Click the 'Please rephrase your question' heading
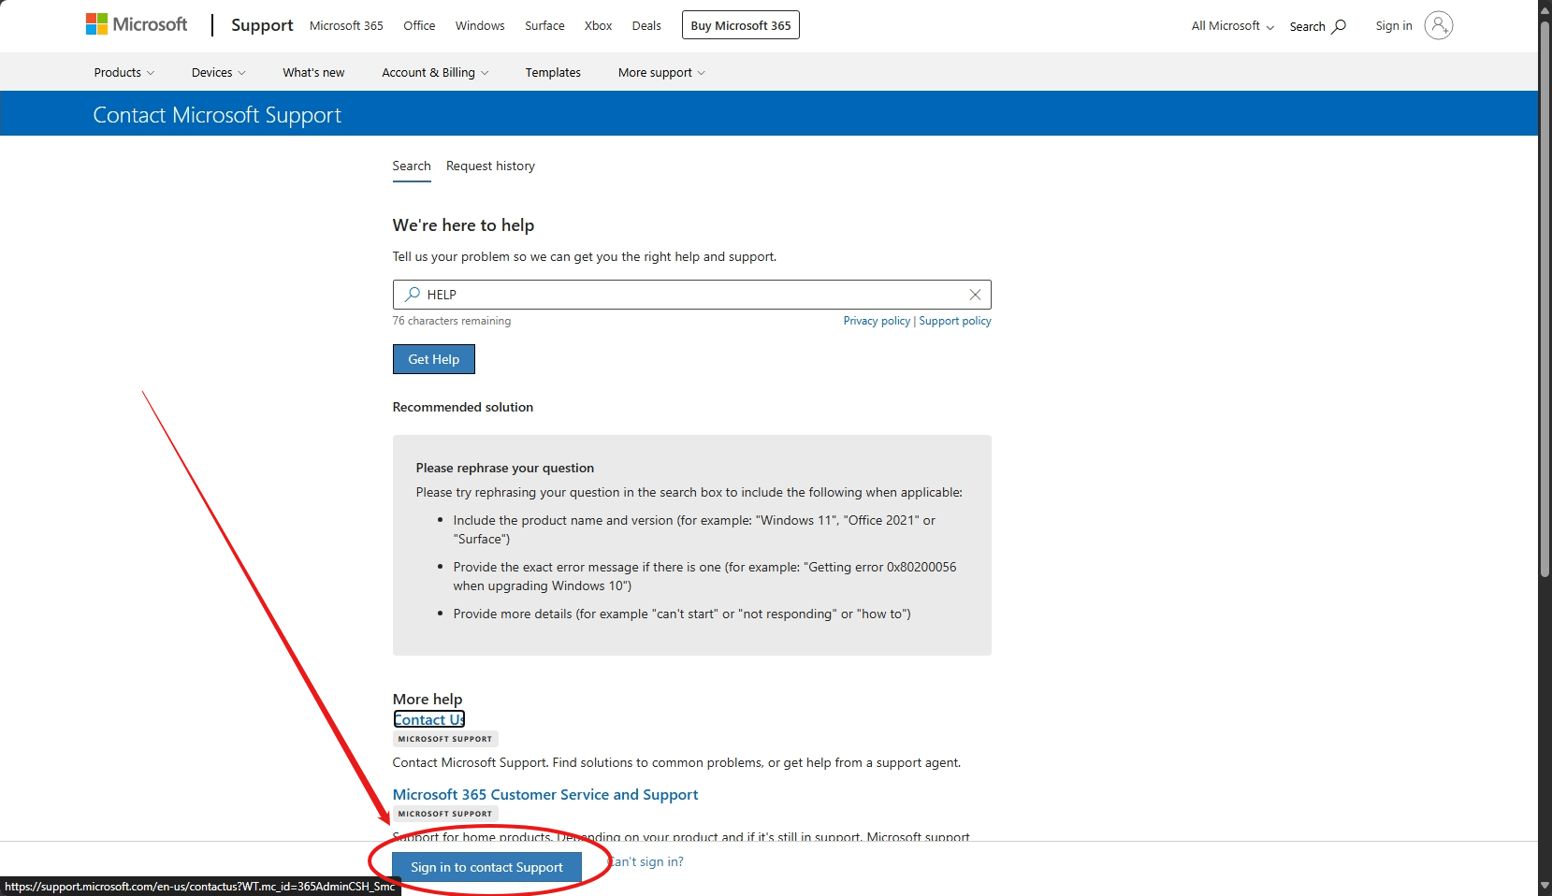The width and height of the screenshot is (1552, 896). click(x=505, y=468)
